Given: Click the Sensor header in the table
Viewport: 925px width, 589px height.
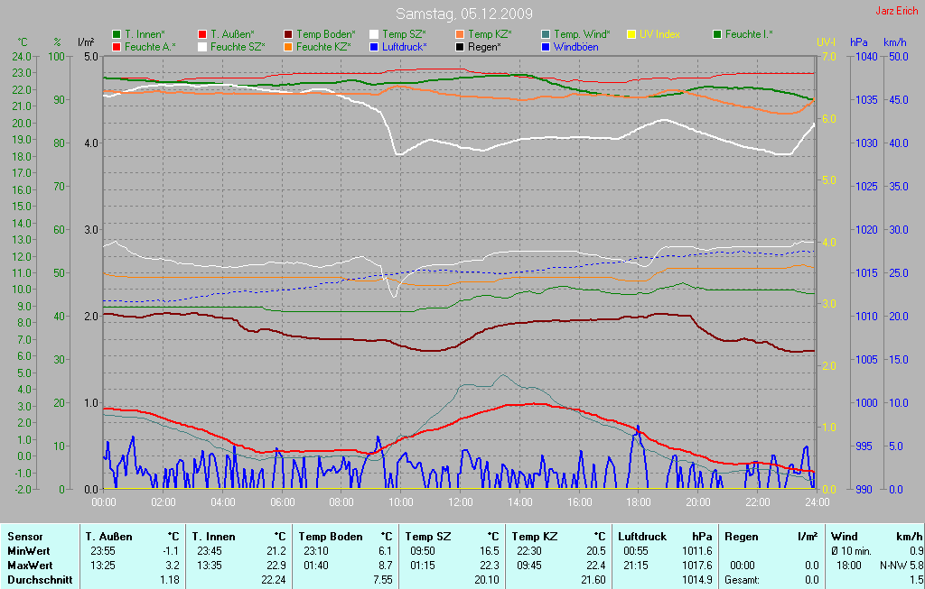Looking at the screenshot, I should [24, 536].
